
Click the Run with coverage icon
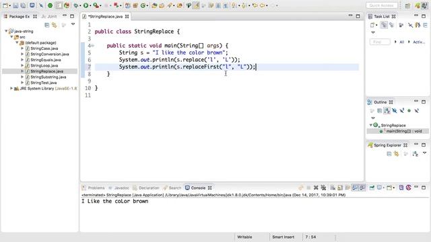pos(96,5)
